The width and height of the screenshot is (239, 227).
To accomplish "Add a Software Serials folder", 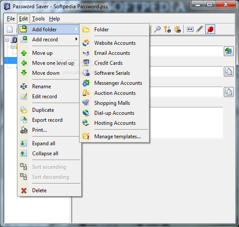I will coord(114,73).
